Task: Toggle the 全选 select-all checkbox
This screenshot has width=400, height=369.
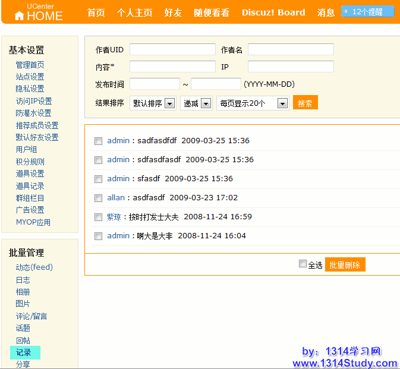Action: [303, 264]
